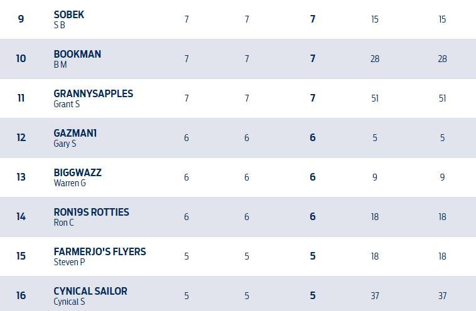The height and width of the screenshot is (311, 476).
Task: Select rank number 9
Action: [x=21, y=19]
